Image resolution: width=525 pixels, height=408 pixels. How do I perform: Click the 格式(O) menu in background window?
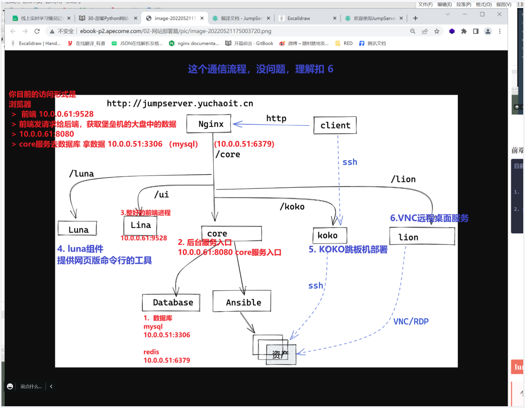tap(483, 4)
